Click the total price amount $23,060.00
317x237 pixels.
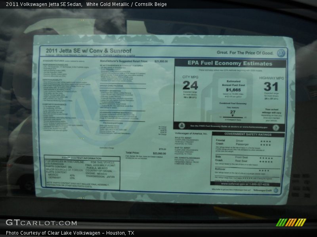pos(160,153)
